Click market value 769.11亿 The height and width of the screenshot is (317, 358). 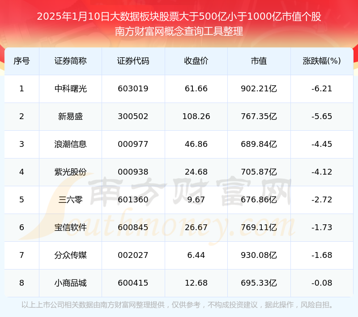pos(259,227)
